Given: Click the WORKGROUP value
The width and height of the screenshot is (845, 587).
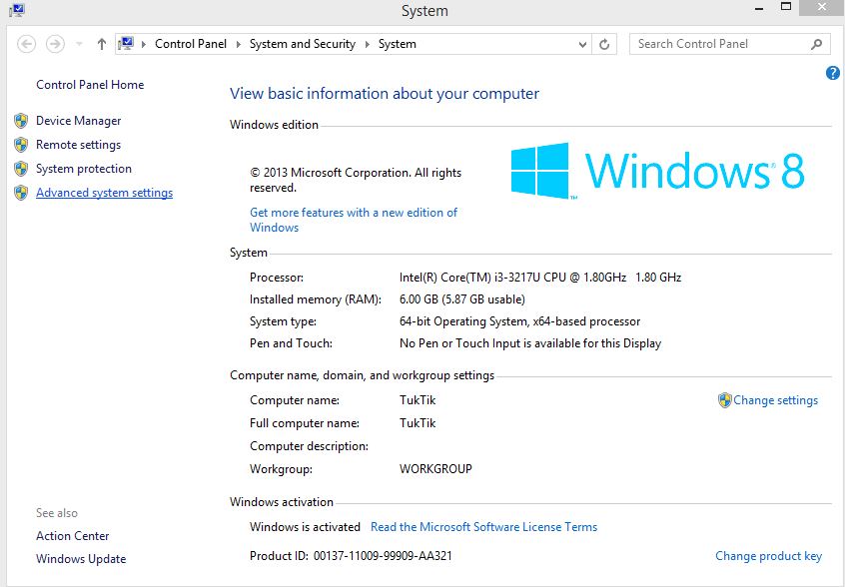Looking at the screenshot, I should tap(435, 469).
